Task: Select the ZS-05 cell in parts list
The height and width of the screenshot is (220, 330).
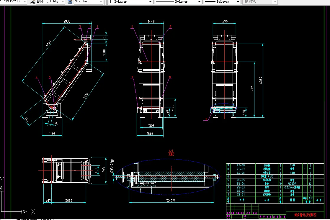Action: [241, 180]
